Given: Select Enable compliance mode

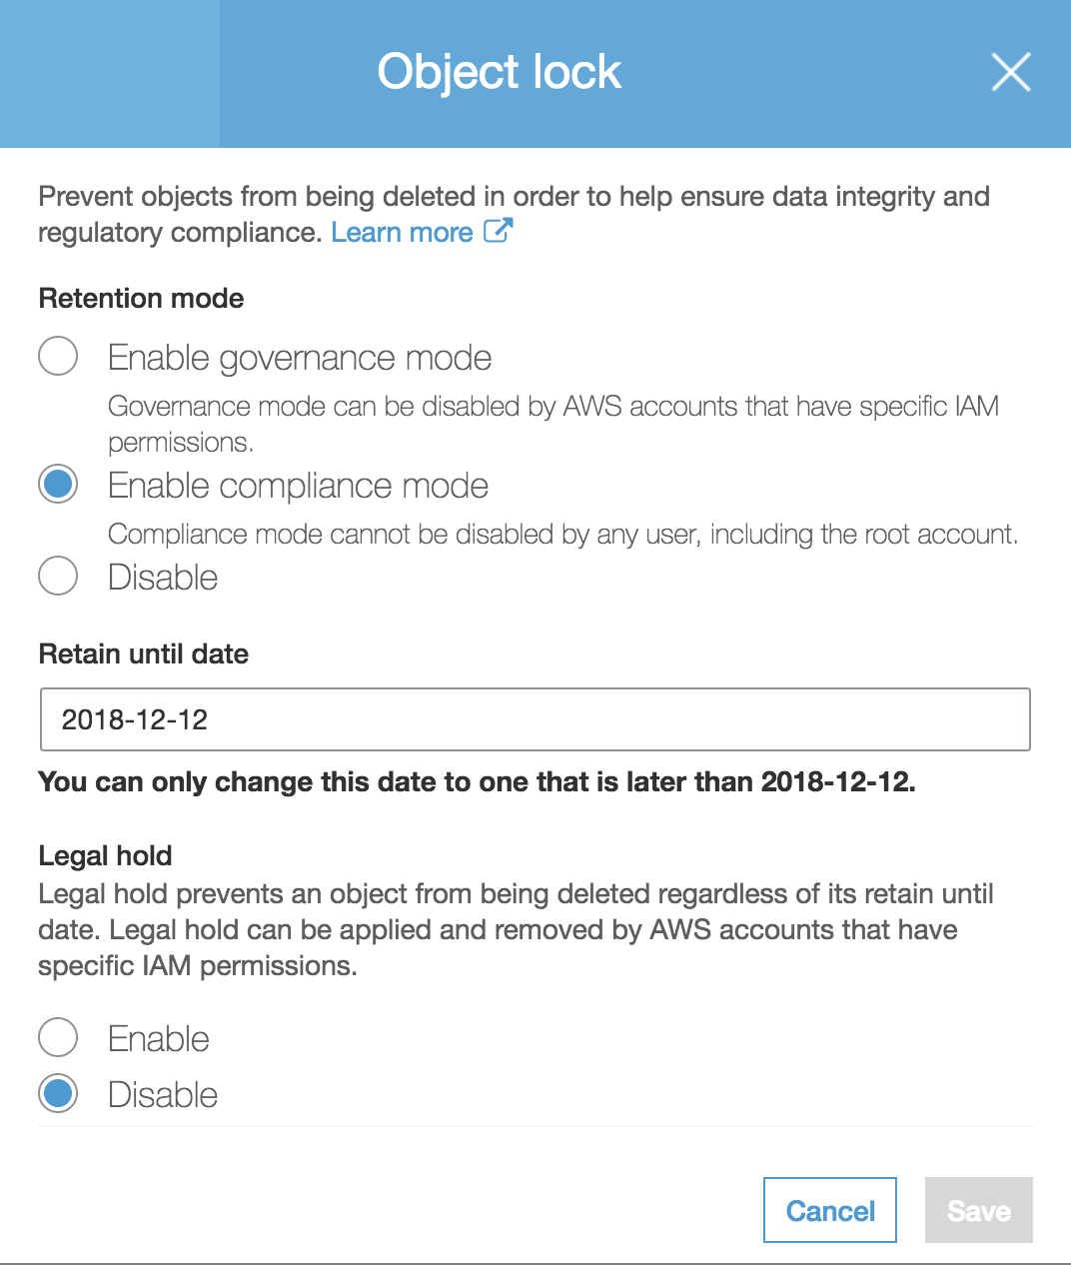Looking at the screenshot, I should (57, 484).
